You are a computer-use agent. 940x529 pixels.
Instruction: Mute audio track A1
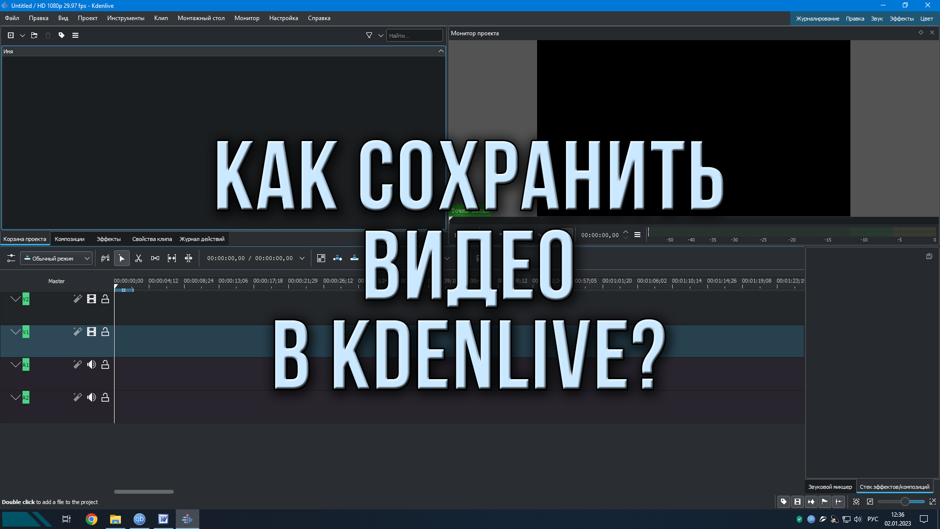coord(92,364)
